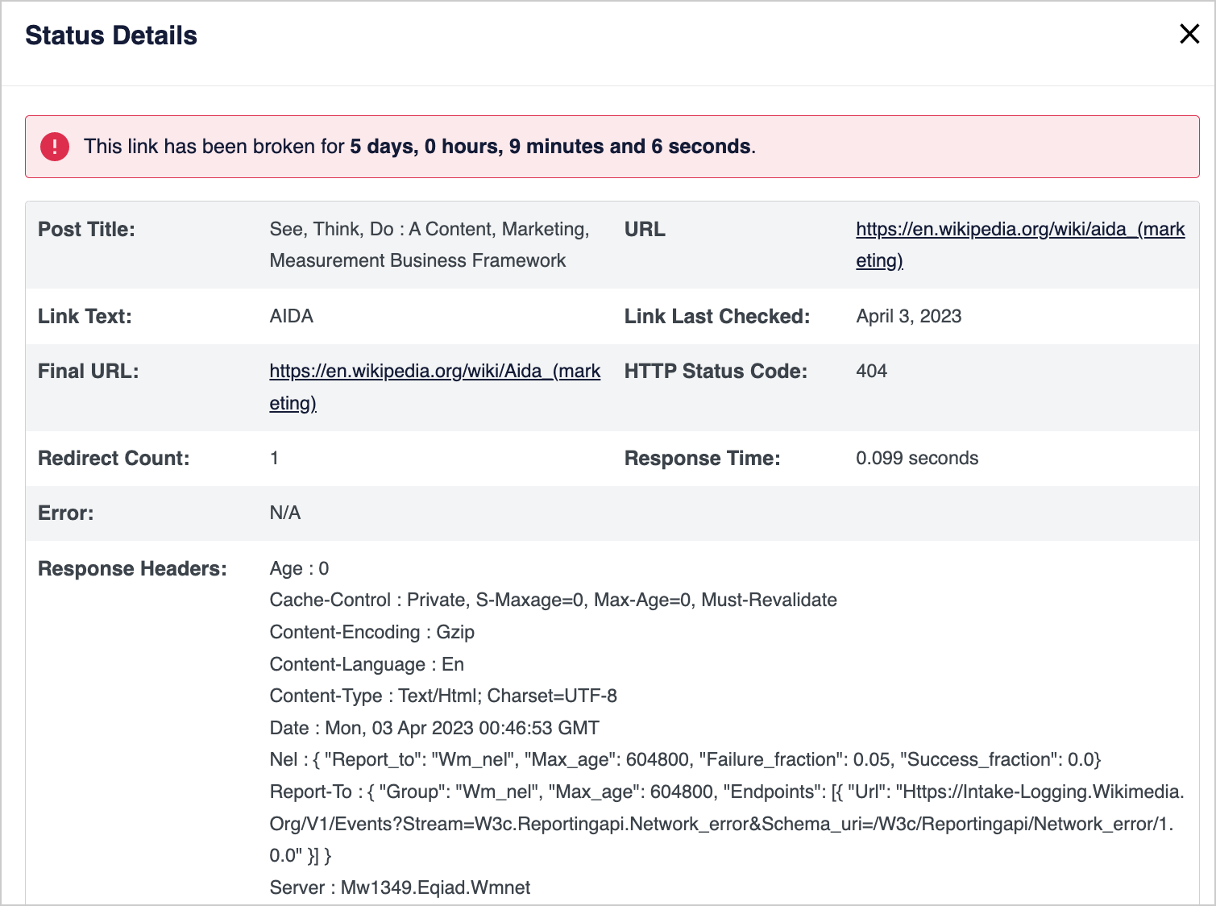Viewport: 1216px width, 906px height.
Task: Select the 'Server : Mw1349.Eqiad.Wmnet' line
Action: 400,888
